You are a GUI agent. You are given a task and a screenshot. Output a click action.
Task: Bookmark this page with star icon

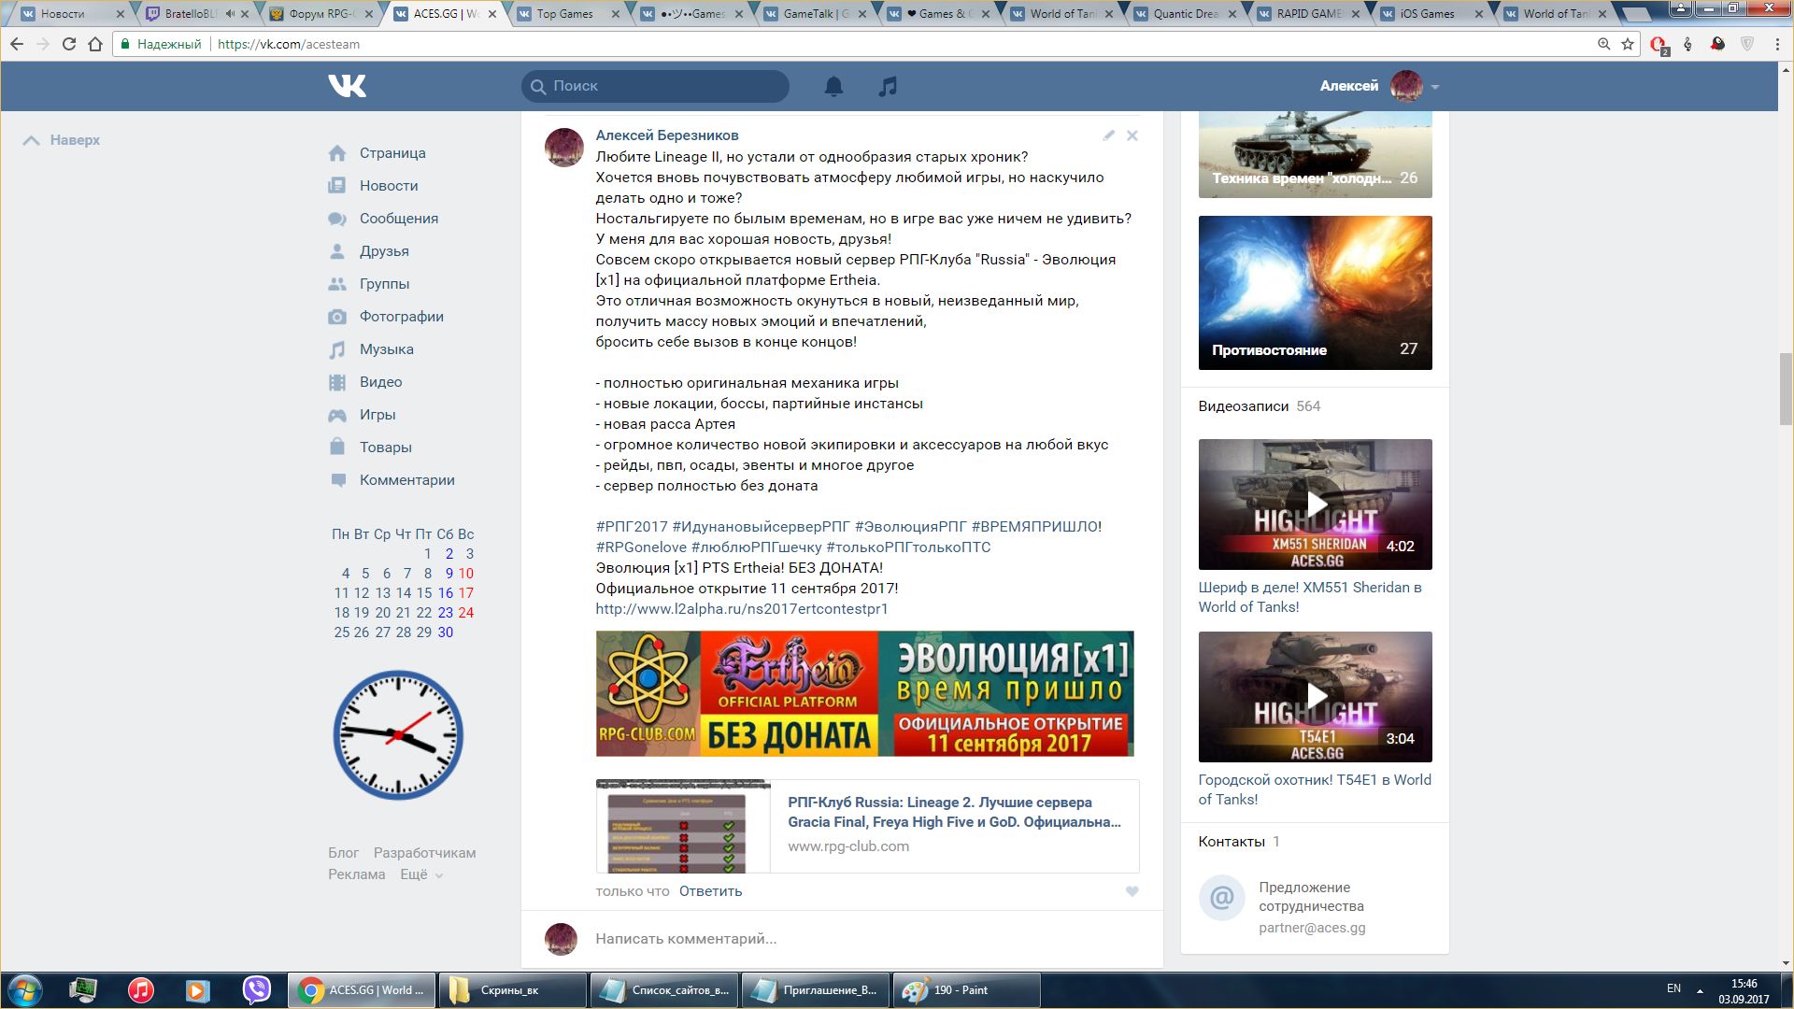pos(1628,44)
